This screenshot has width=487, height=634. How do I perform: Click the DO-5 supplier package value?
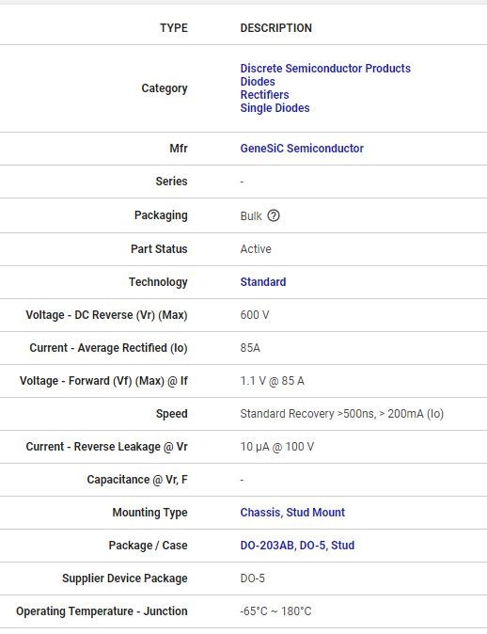(253, 579)
